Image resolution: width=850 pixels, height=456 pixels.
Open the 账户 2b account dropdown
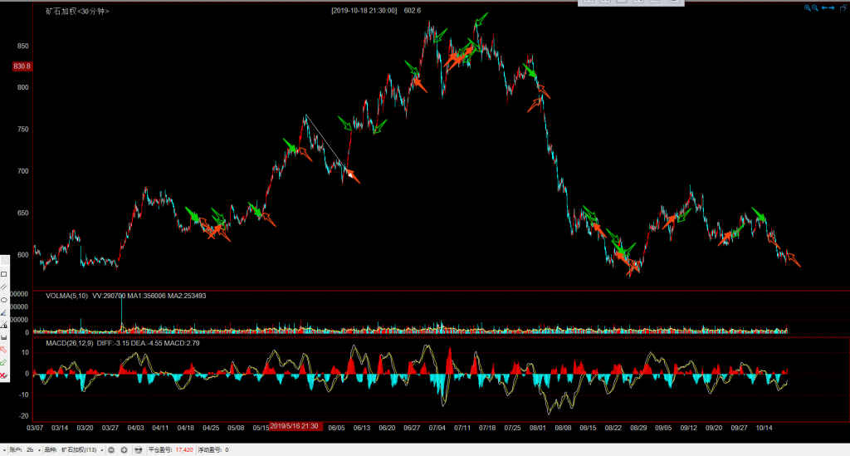[39, 449]
